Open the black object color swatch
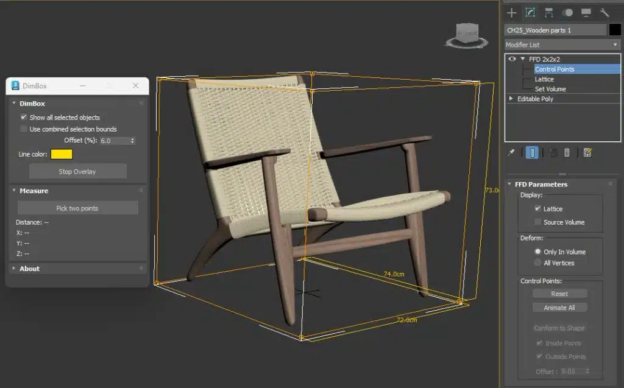This screenshot has height=388, width=624. [x=614, y=30]
